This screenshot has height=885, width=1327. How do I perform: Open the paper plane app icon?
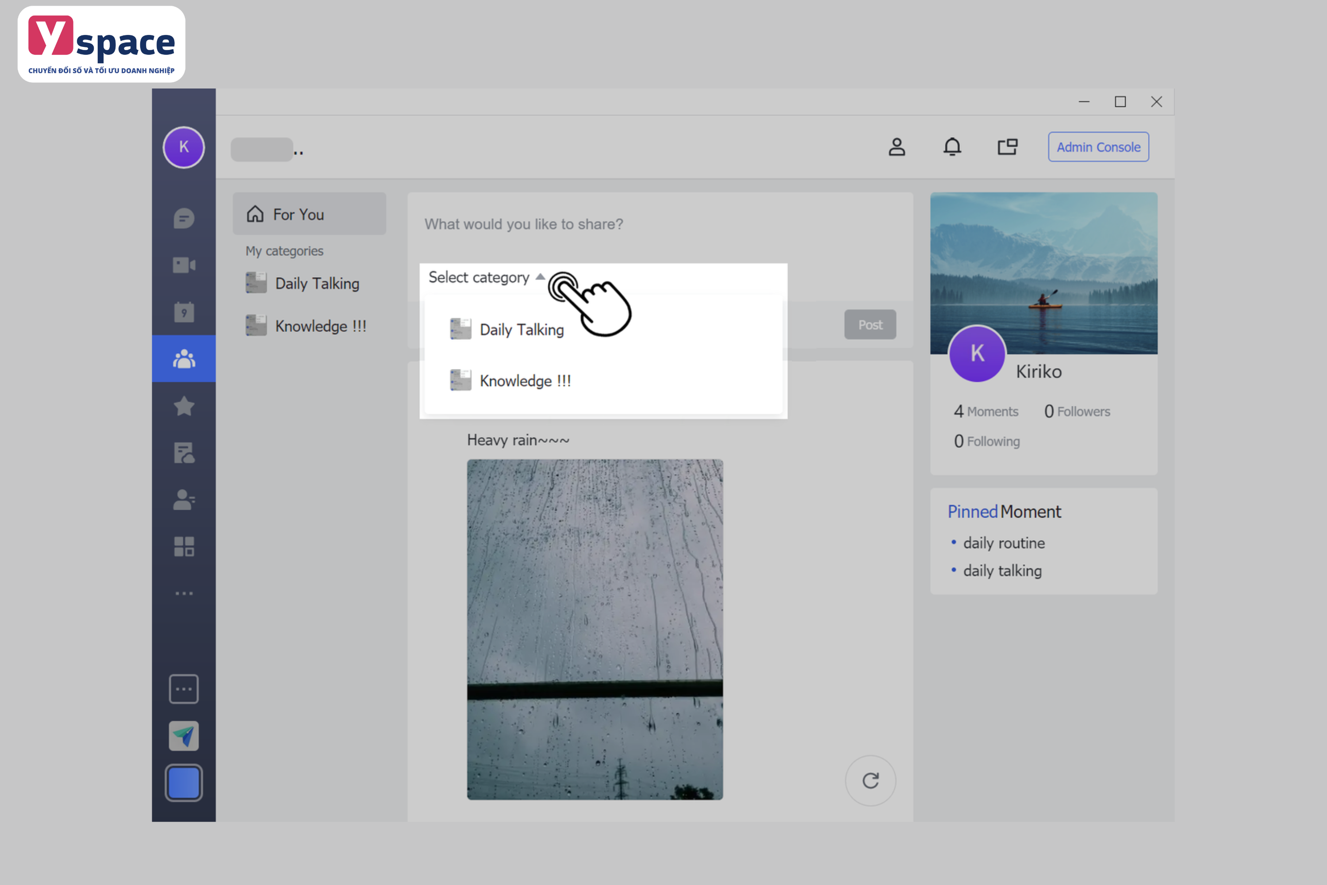(x=184, y=736)
